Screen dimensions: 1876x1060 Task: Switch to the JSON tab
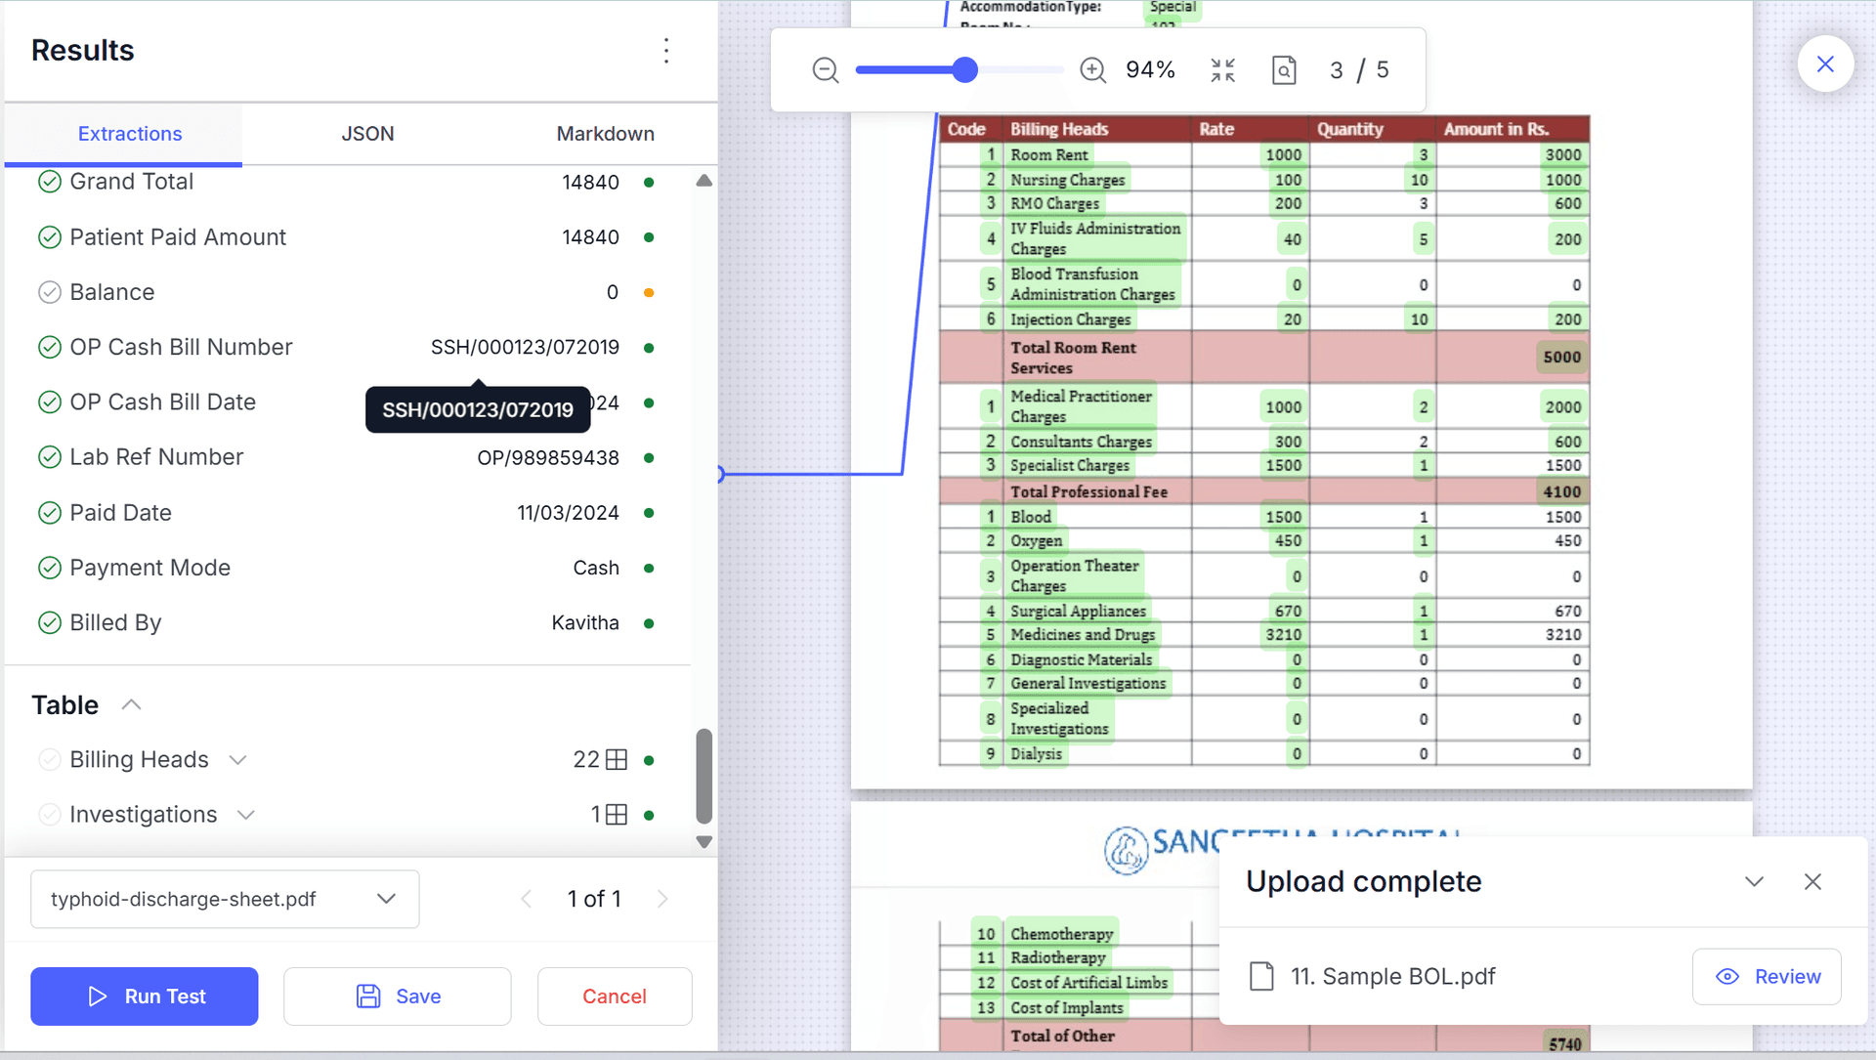(x=367, y=134)
